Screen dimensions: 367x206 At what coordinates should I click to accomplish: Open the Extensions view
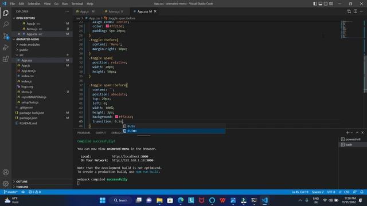pyautogui.click(x=6, y=58)
